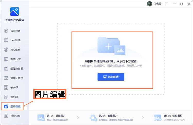Click the 第1步 添加图片 step icon

(x=41, y=118)
